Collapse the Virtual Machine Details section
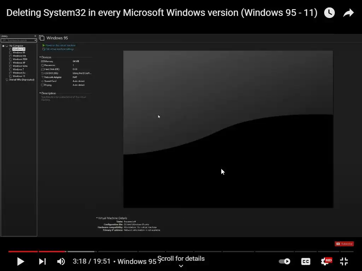This screenshot has height=271, width=362. 97,218
